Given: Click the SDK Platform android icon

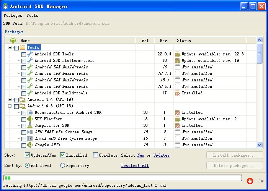Looking at the screenshot, I should [30, 119].
